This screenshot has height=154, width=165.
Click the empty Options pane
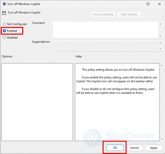pos(37,102)
